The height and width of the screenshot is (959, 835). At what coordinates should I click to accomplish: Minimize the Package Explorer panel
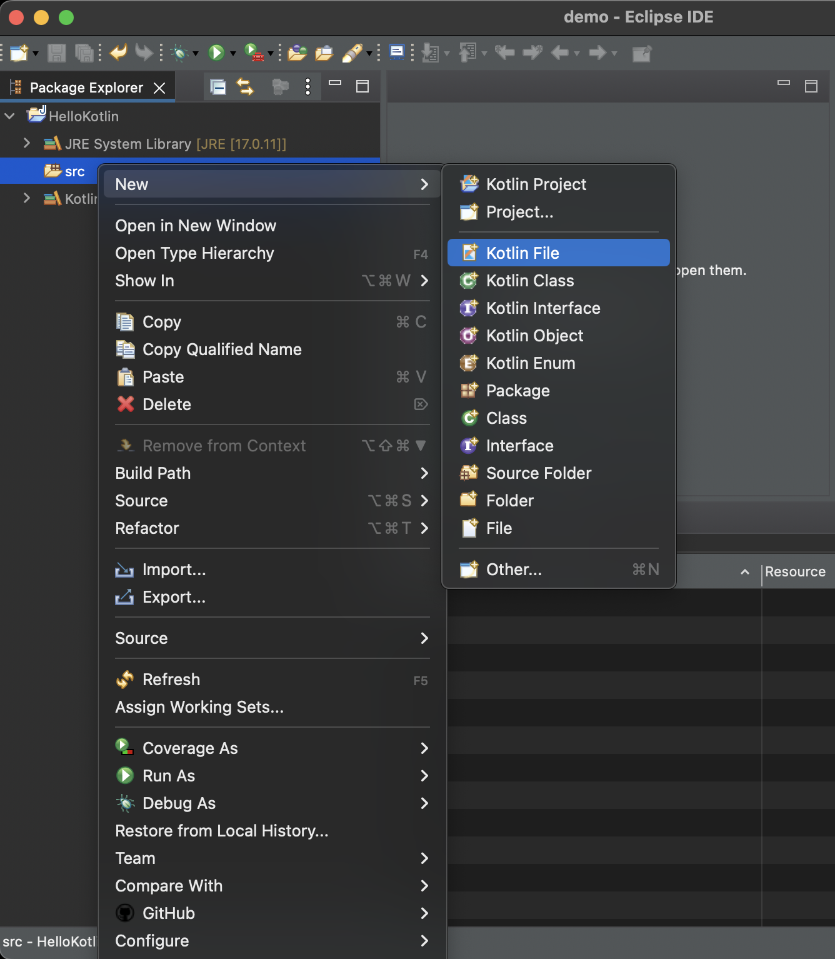335,83
